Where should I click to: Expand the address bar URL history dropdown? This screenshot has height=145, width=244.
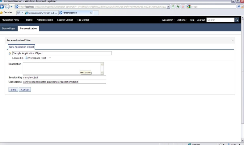168,7
